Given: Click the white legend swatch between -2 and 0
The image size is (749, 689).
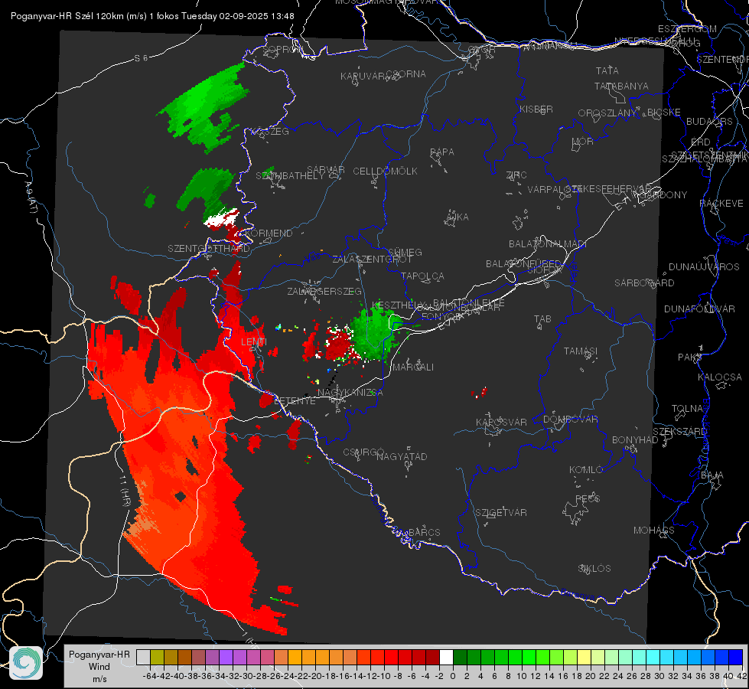Looking at the screenshot, I should tap(446, 658).
